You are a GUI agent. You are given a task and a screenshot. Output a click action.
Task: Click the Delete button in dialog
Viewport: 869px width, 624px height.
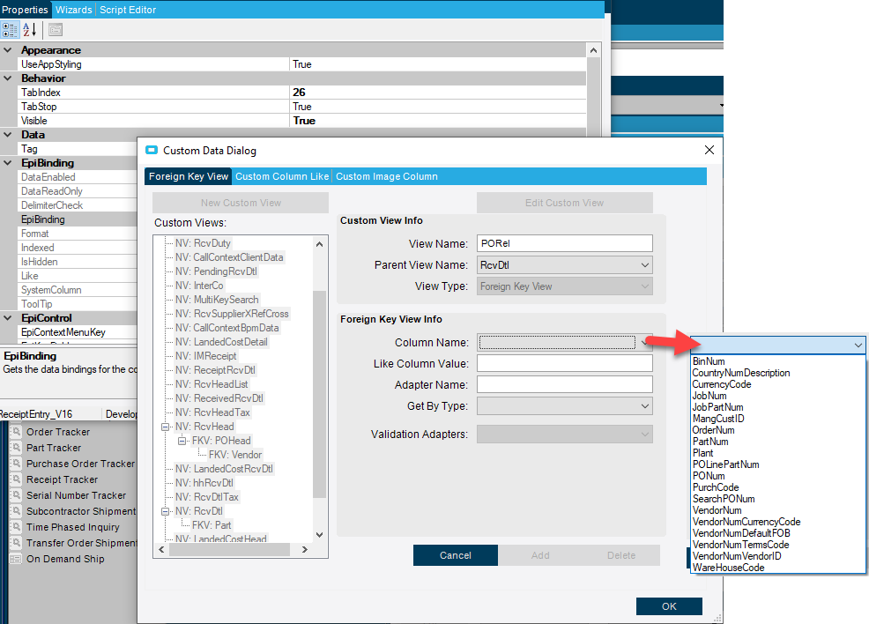(x=621, y=555)
